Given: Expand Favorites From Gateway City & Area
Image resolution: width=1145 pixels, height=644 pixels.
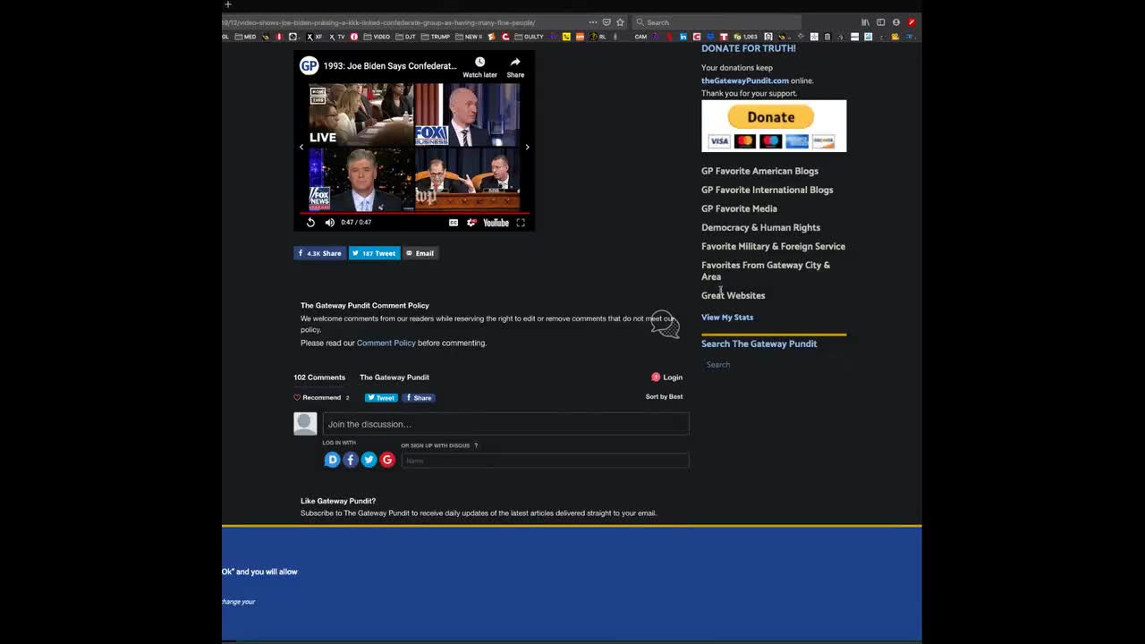Looking at the screenshot, I should [x=766, y=270].
